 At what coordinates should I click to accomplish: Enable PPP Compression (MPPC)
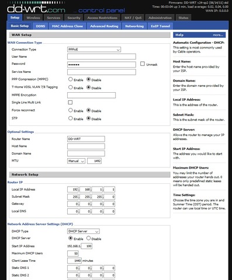(71, 79)
